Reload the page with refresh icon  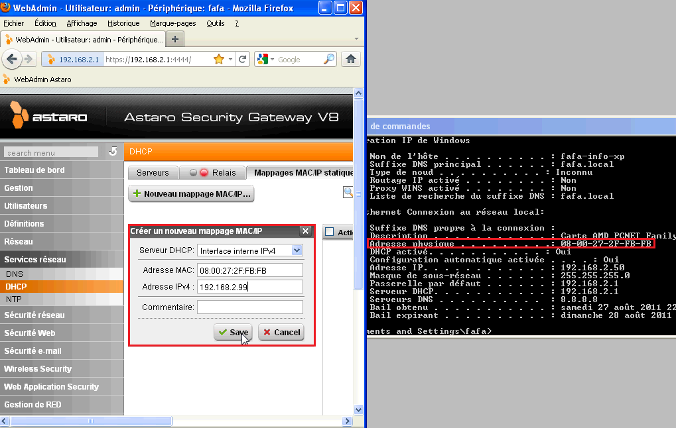pos(243,59)
